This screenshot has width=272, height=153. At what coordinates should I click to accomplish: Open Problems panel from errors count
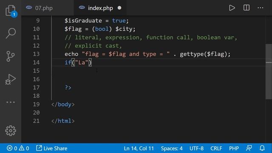click(12, 148)
